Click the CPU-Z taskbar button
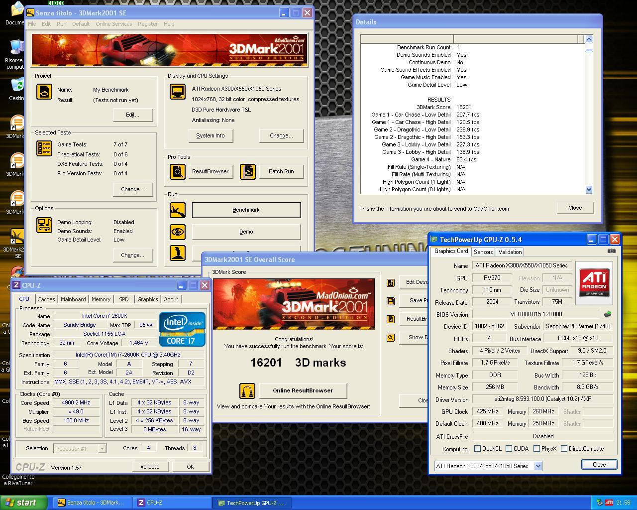The height and width of the screenshot is (510, 637). tap(172, 503)
